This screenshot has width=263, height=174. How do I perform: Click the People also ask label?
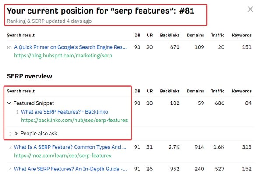(39, 134)
